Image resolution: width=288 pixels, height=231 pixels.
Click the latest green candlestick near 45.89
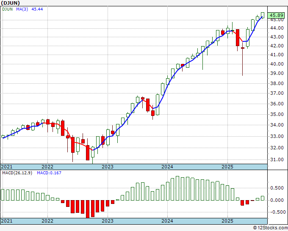(263, 15)
